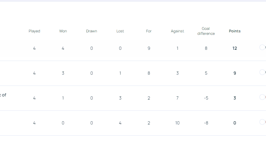Viewport: 266px width, 149px height.
Task: Select the goals against value 7
Action: [x=177, y=98]
